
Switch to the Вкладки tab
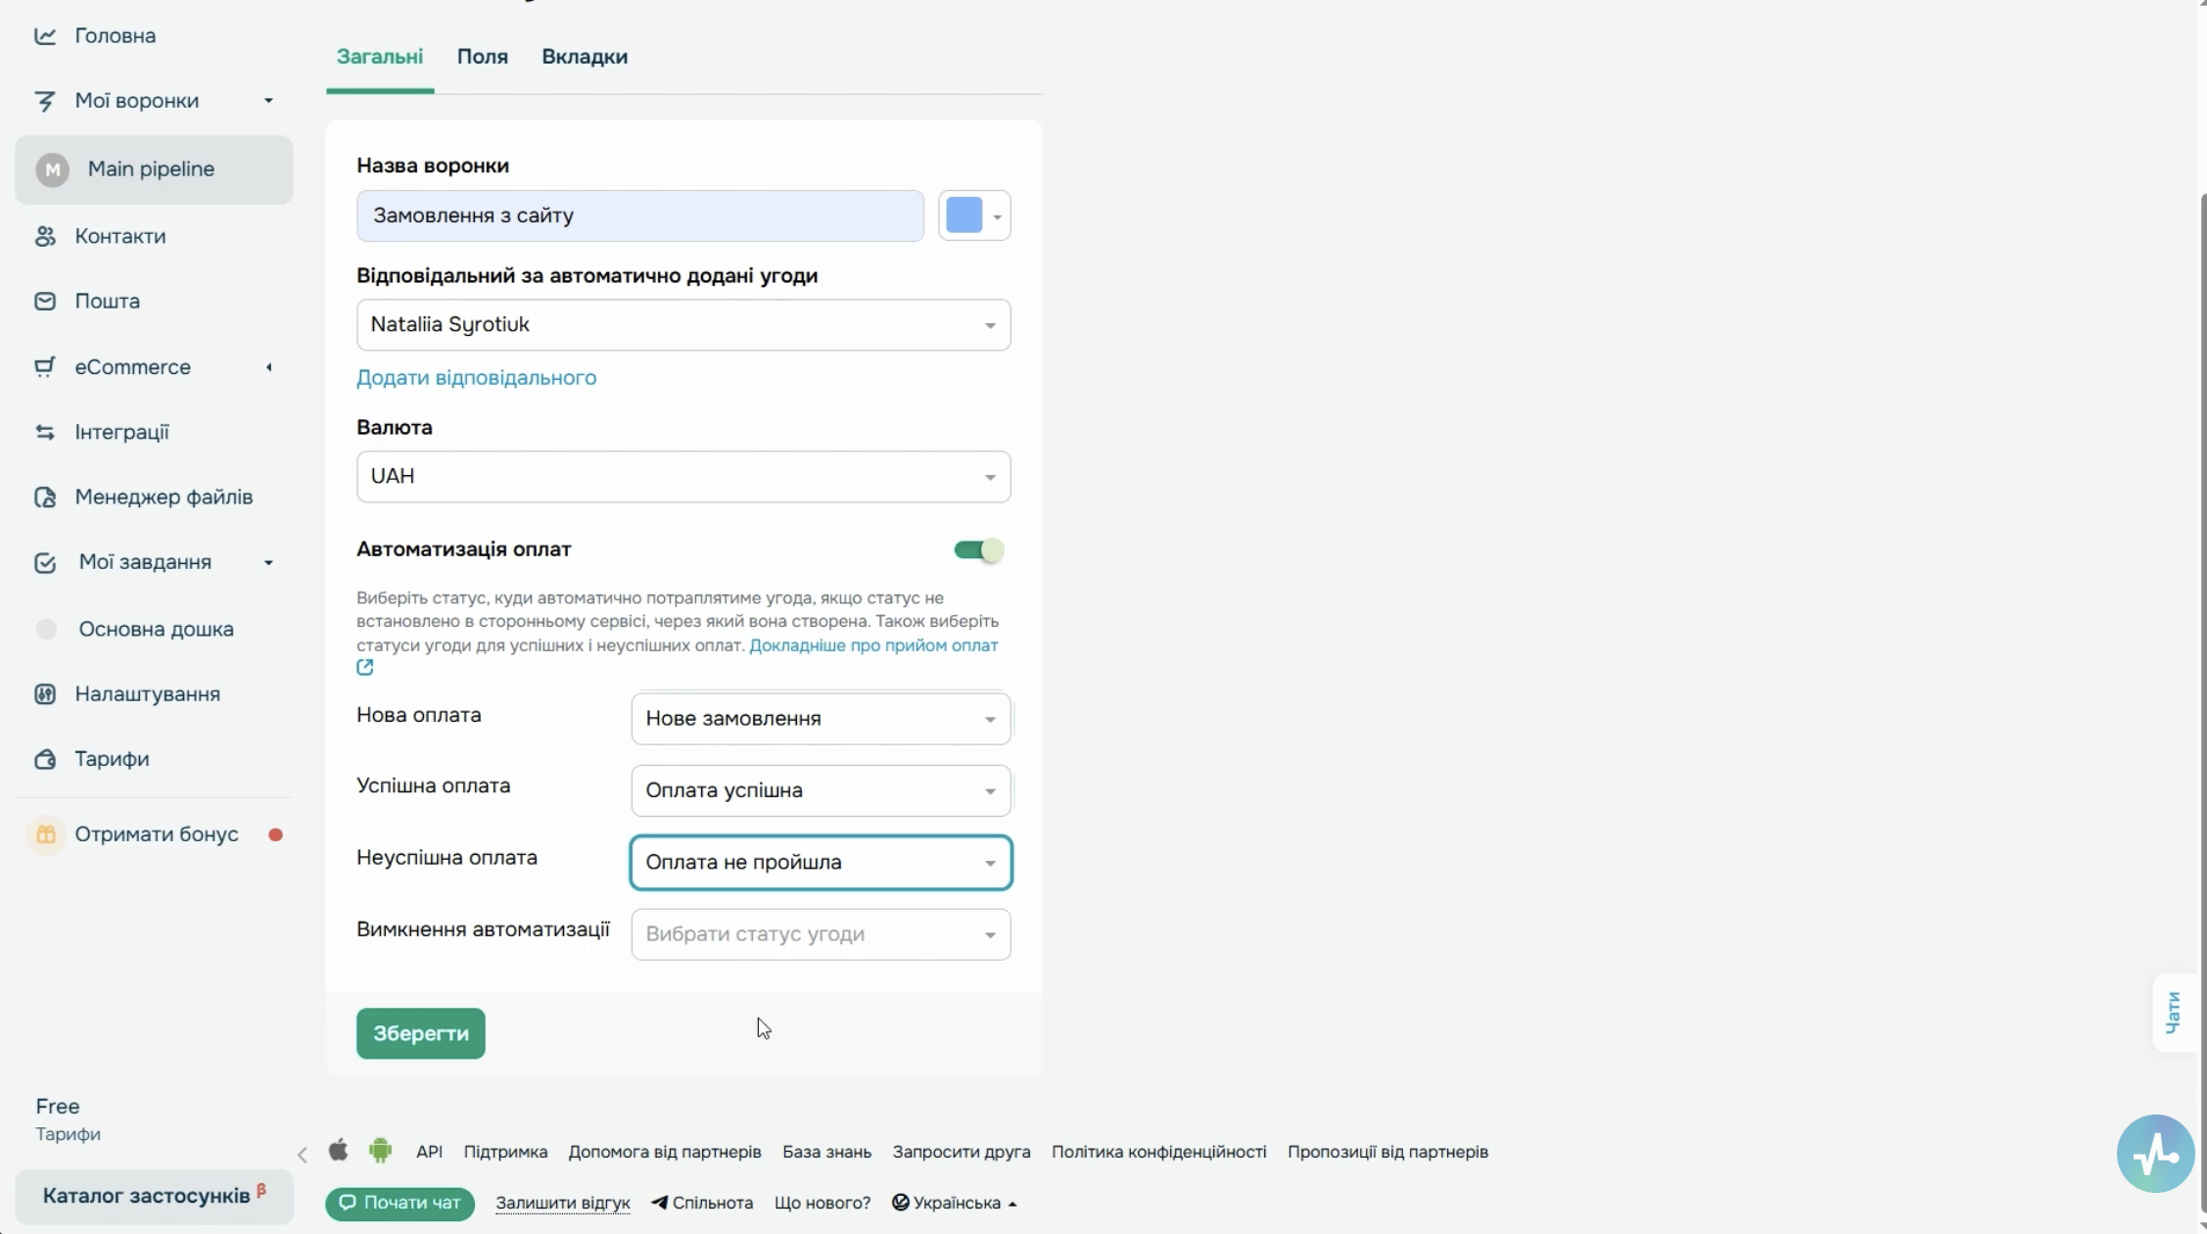pos(585,57)
